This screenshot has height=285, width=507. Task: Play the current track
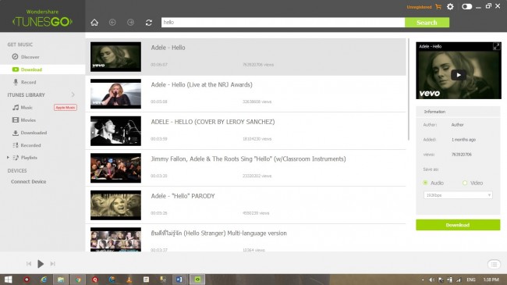(x=41, y=264)
